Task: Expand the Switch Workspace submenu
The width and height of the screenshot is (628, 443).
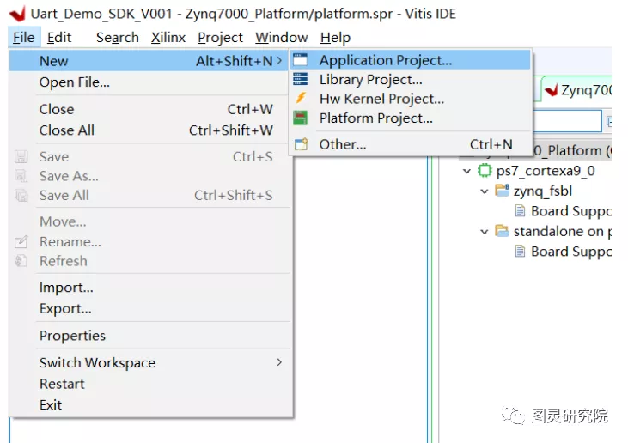Action: (x=149, y=362)
